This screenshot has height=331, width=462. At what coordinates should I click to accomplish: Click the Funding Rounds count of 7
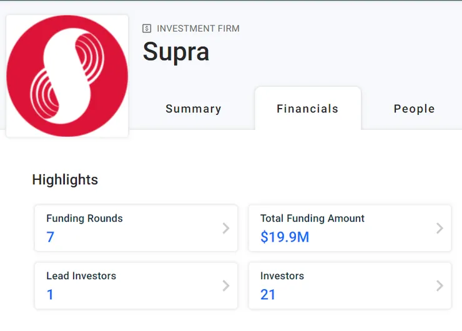point(51,237)
